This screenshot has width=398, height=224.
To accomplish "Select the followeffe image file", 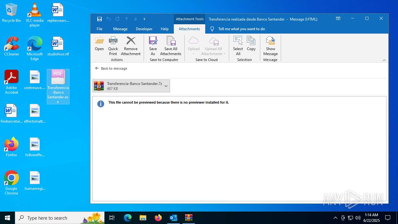I will tap(35, 147).
